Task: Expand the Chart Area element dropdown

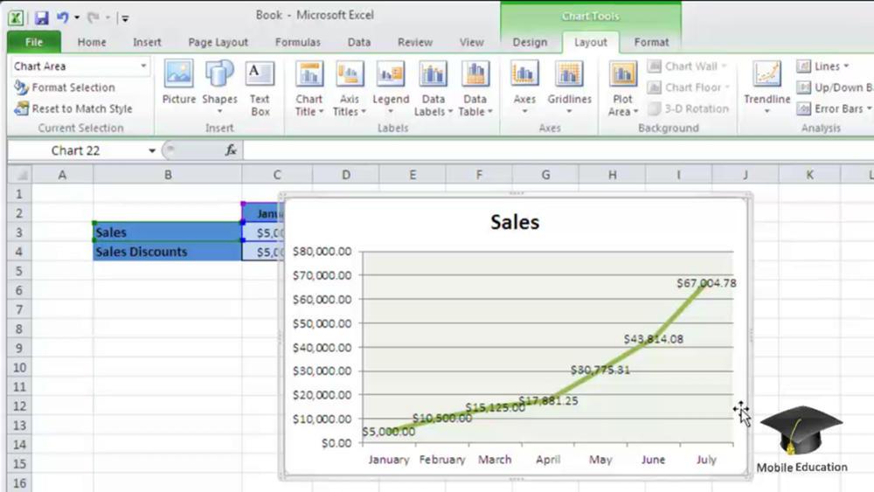Action: click(143, 66)
